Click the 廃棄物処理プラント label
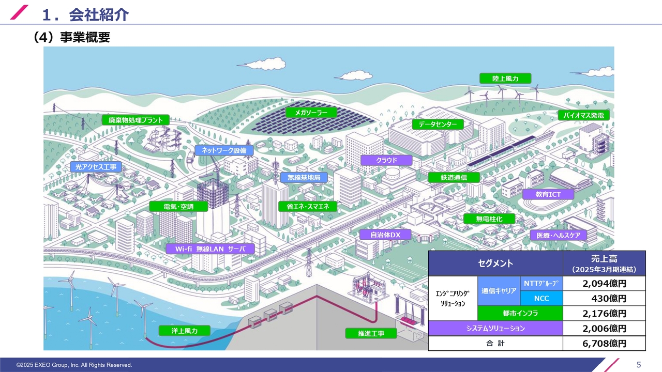The height and width of the screenshot is (372, 662). pyautogui.click(x=136, y=120)
